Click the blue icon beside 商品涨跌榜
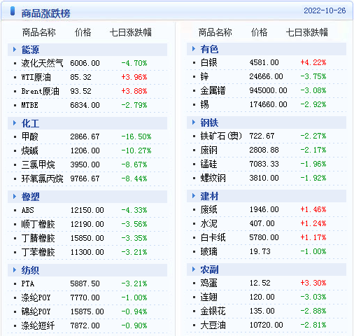This screenshot has height=336, width=354. coord(13,11)
